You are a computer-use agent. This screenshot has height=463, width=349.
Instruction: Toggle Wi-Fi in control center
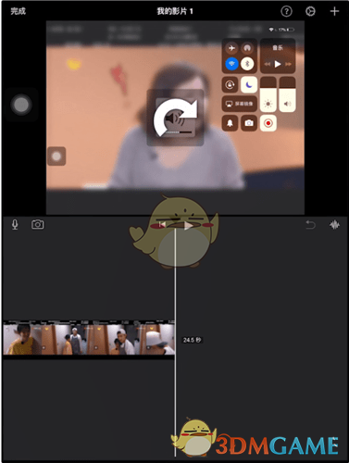click(x=231, y=64)
